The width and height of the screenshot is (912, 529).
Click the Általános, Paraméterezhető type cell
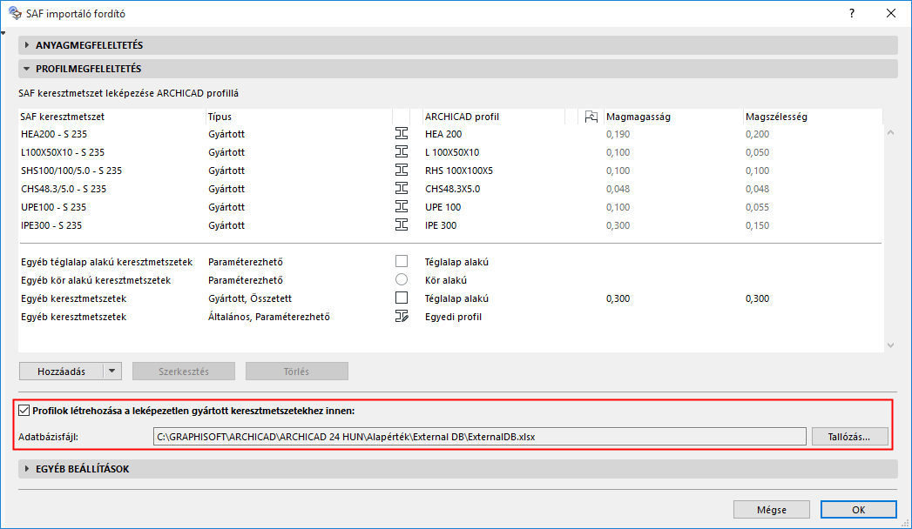pyautogui.click(x=268, y=317)
